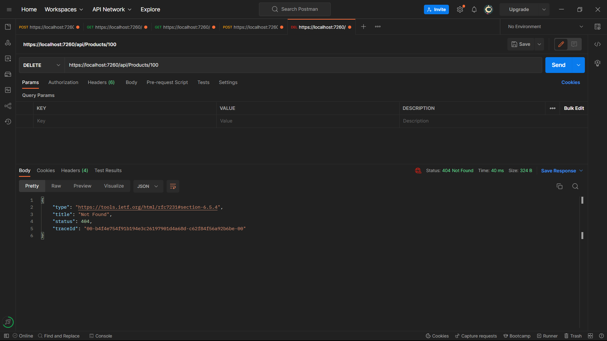The height and width of the screenshot is (341, 607).
Task: Switch to edit mode pencil toggle
Action: point(561,44)
